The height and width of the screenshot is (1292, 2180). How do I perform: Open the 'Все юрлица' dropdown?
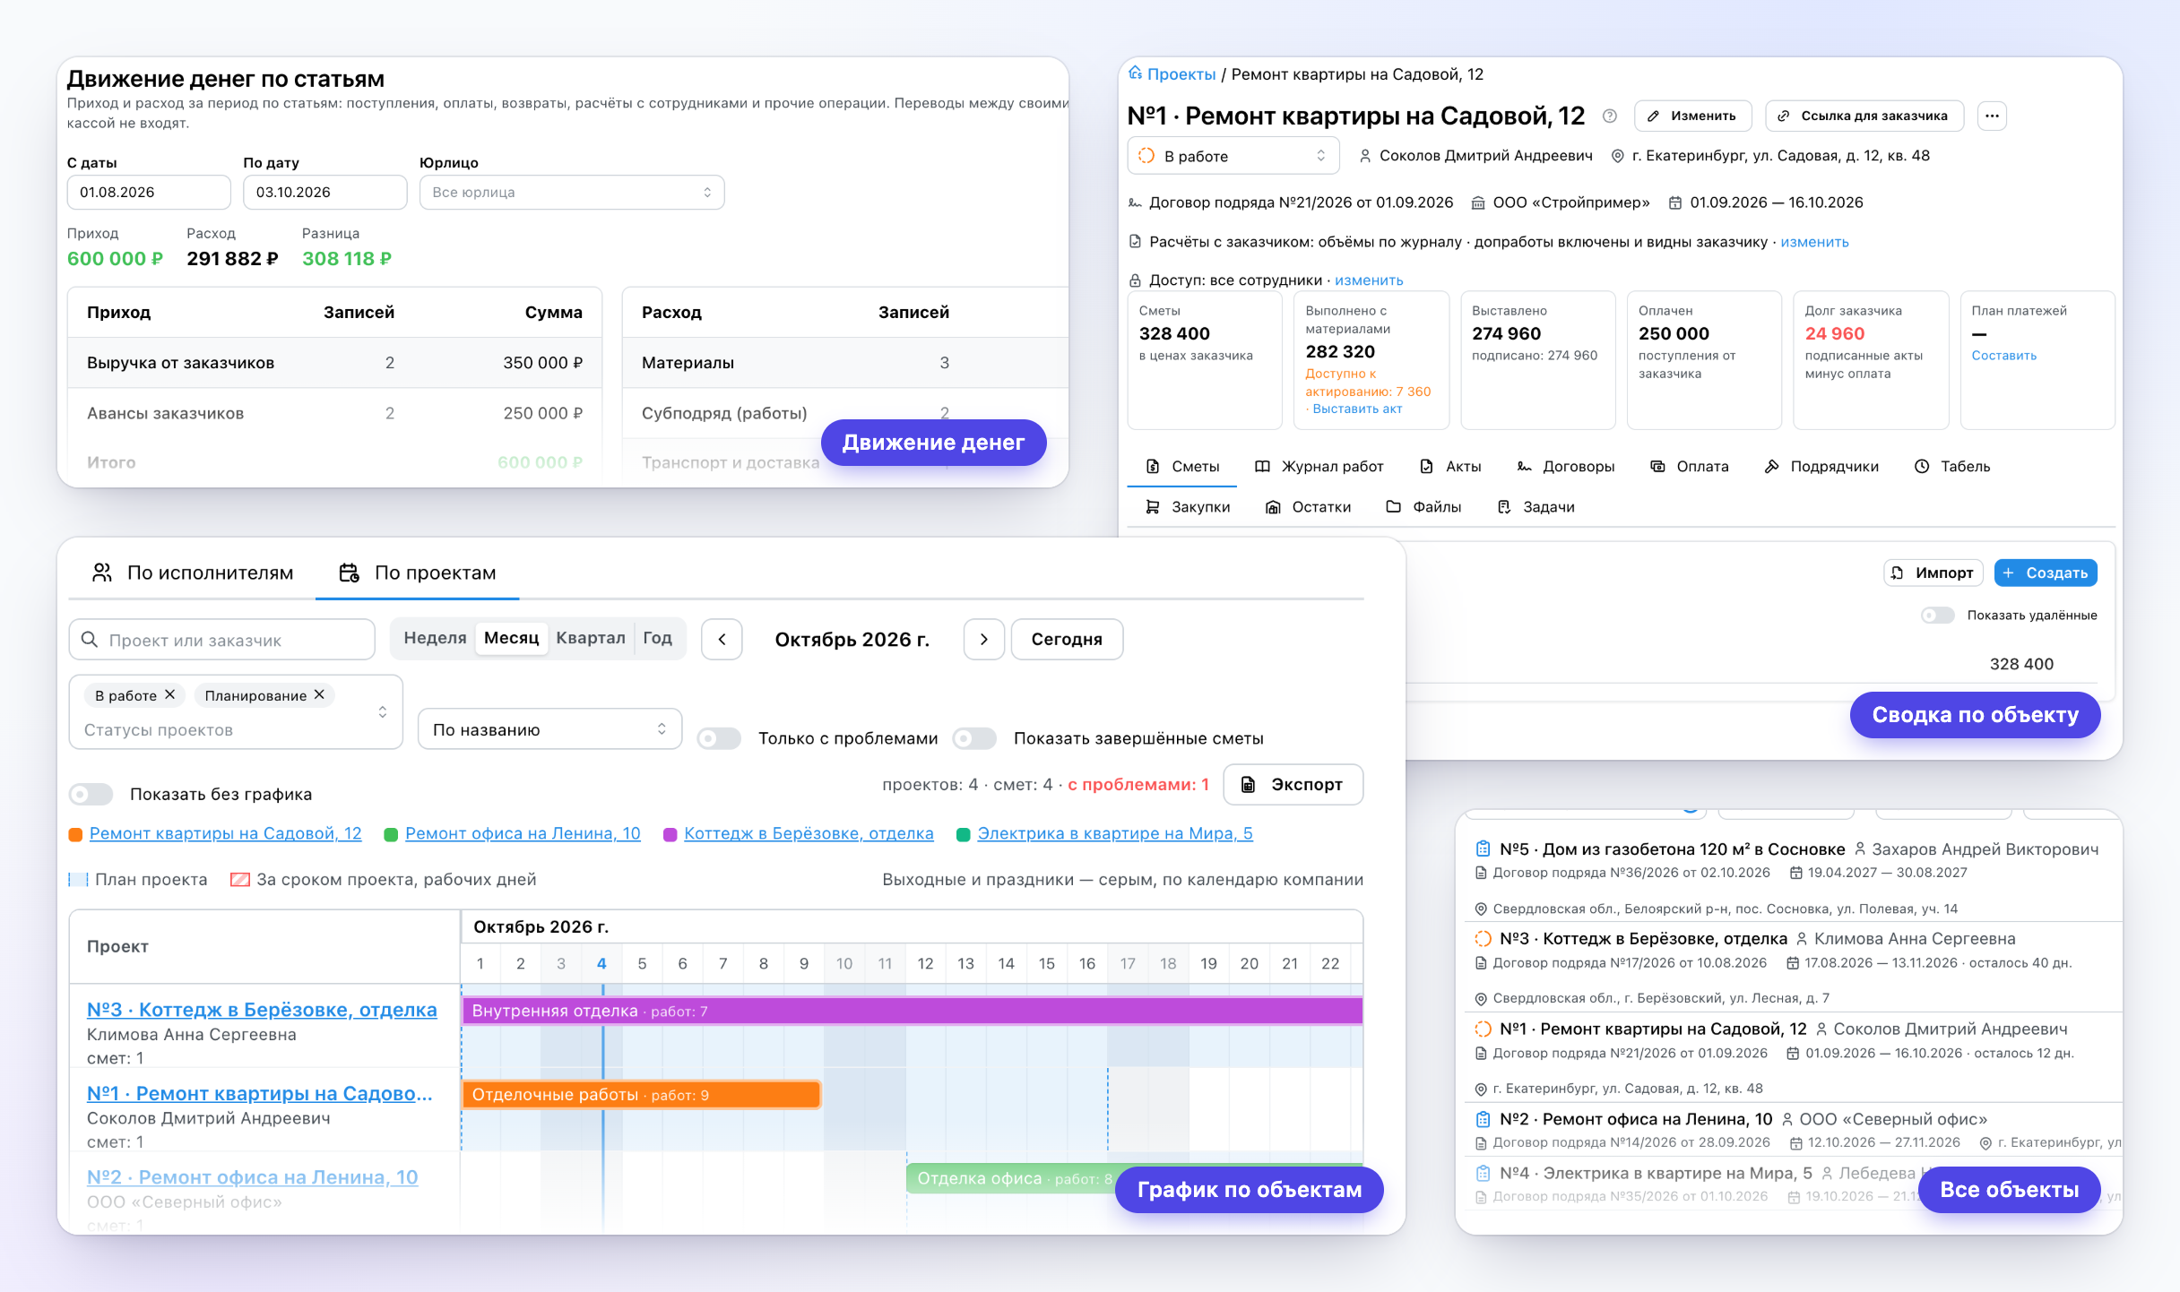point(572,193)
